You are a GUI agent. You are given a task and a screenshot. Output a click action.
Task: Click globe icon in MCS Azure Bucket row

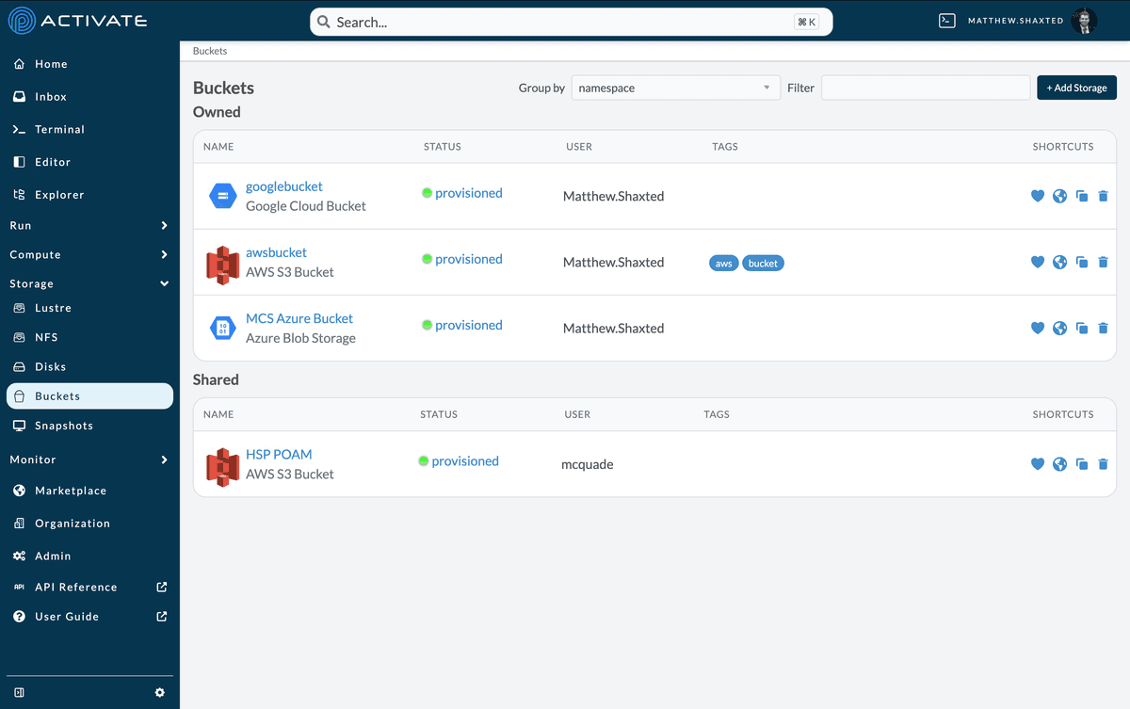pyautogui.click(x=1059, y=328)
